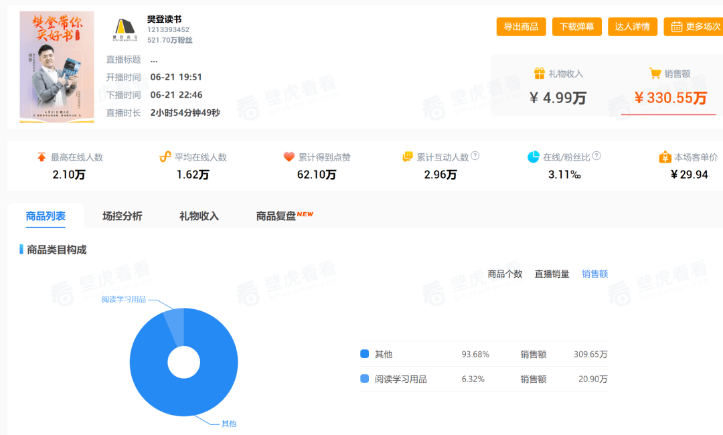Click the 樊登读书 livestream cover thumbnail
This screenshot has width=723, height=435.
pos(57,66)
